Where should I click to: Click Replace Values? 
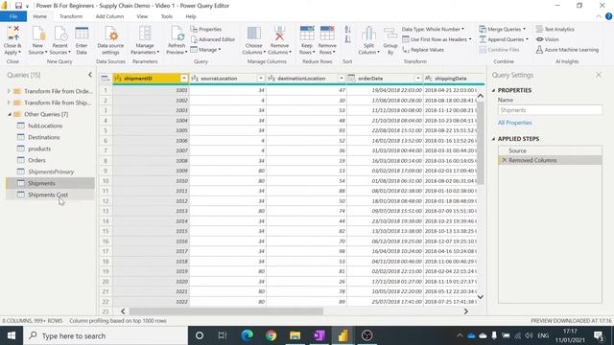click(x=423, y=50)
